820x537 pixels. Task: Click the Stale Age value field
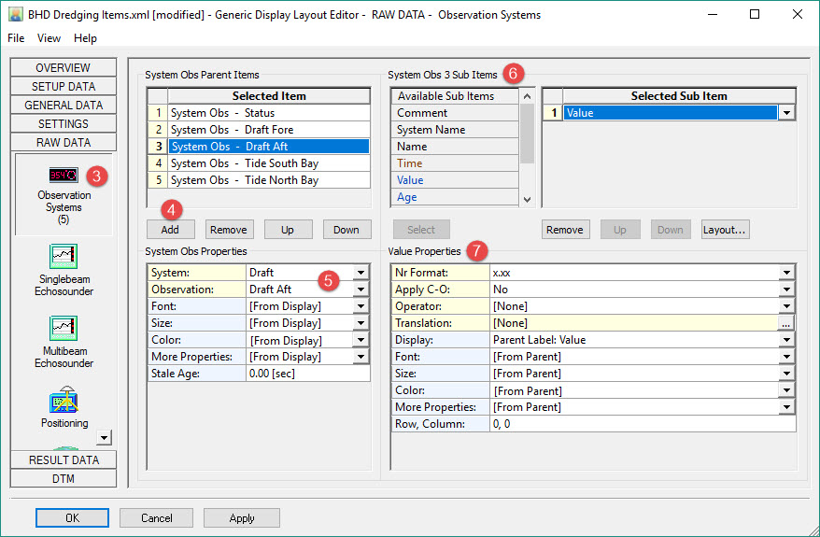tap(307, 374)
